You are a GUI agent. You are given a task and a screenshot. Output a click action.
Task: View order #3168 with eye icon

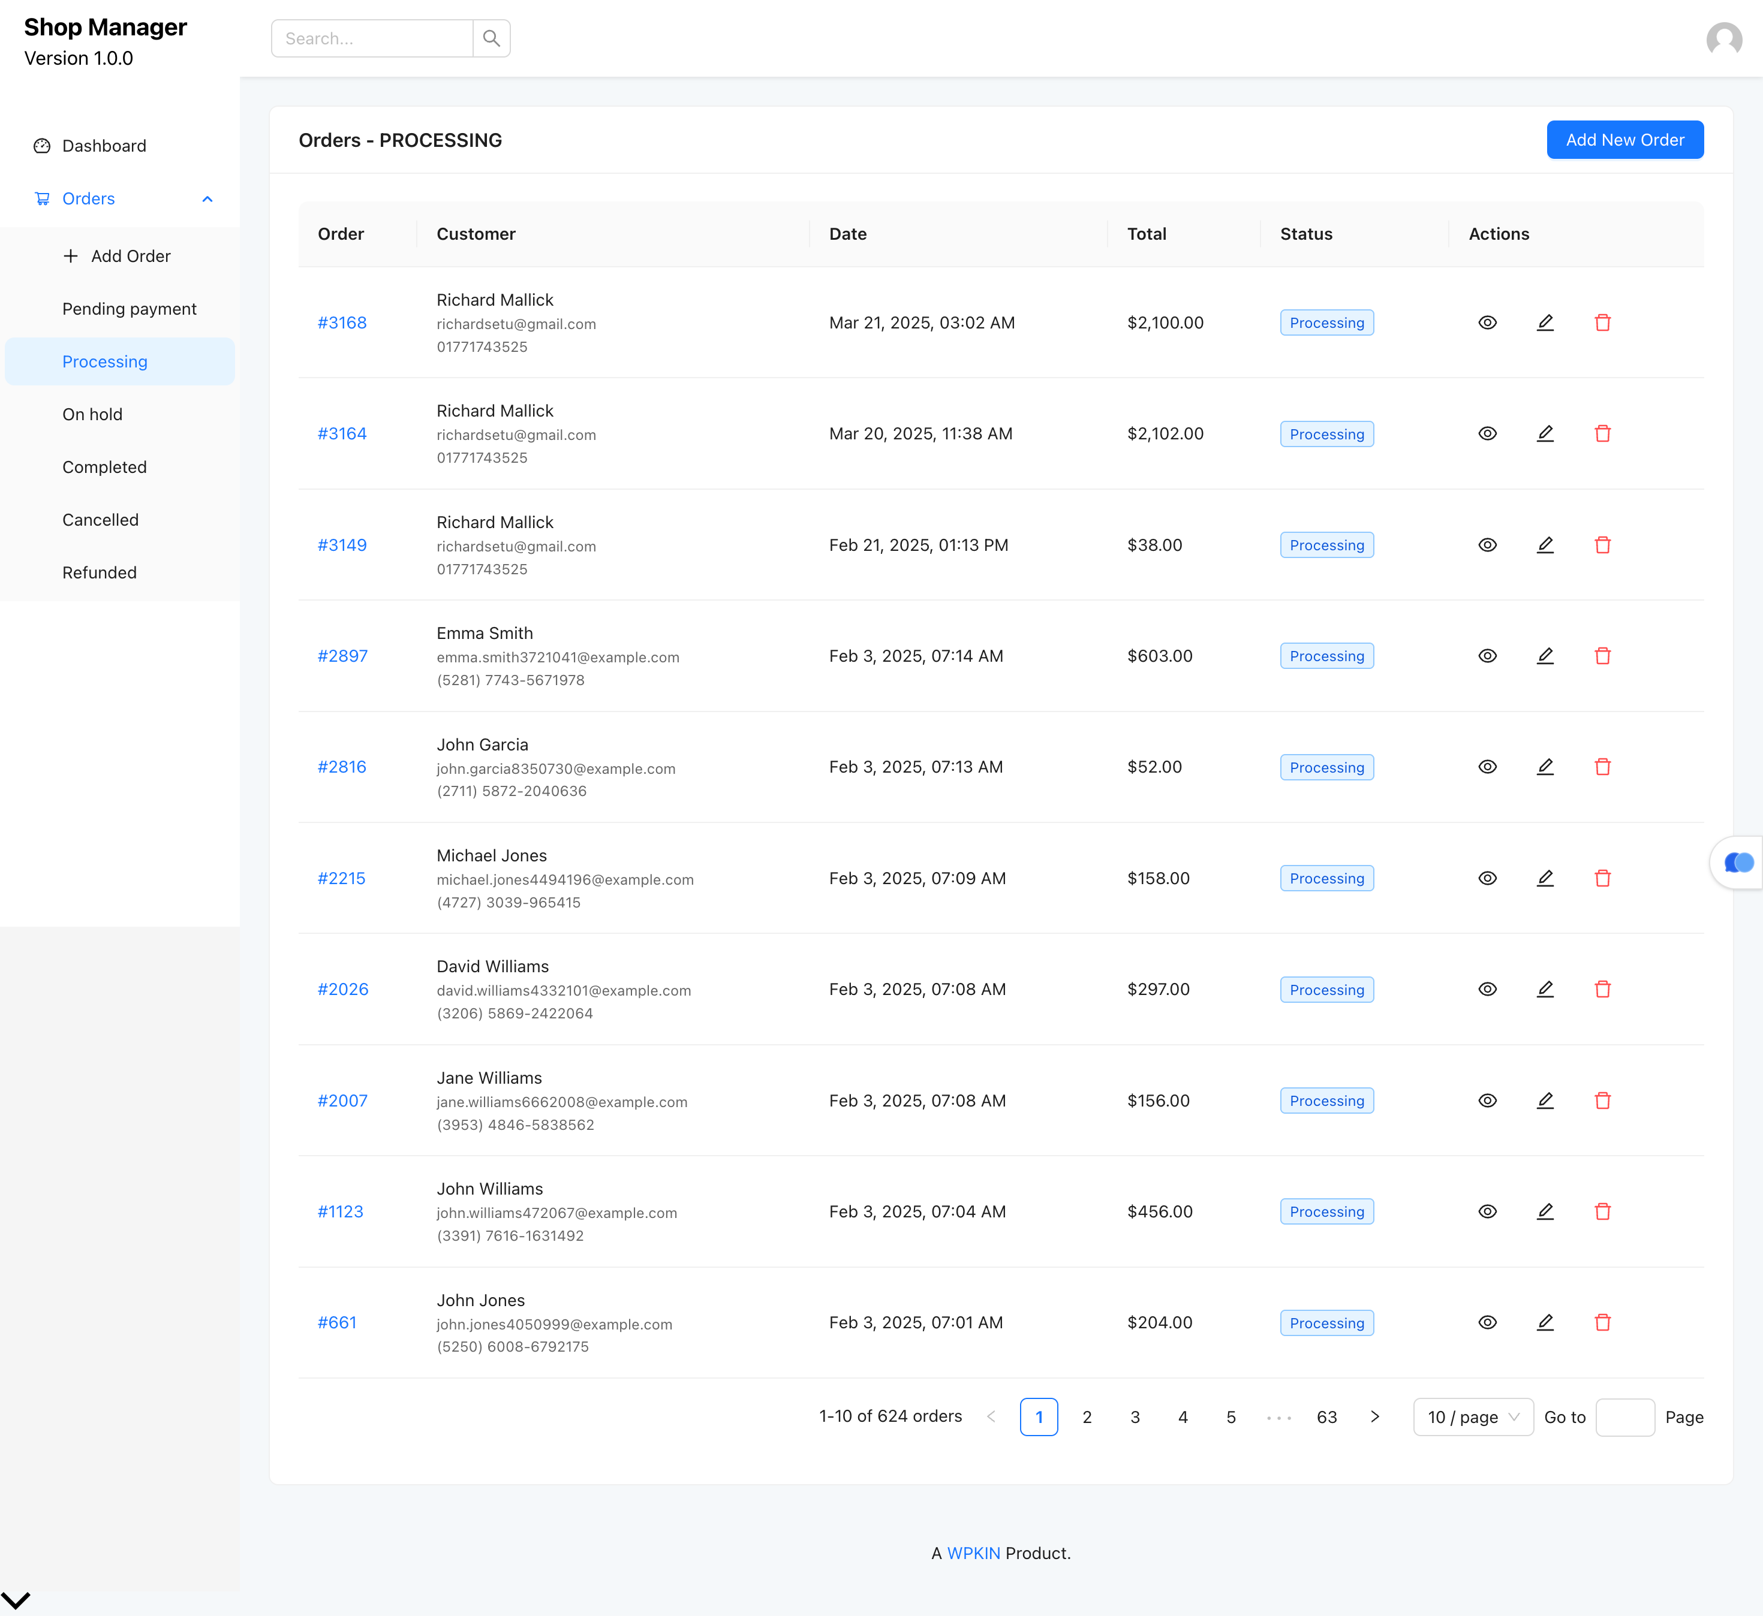click(1487, 322)
